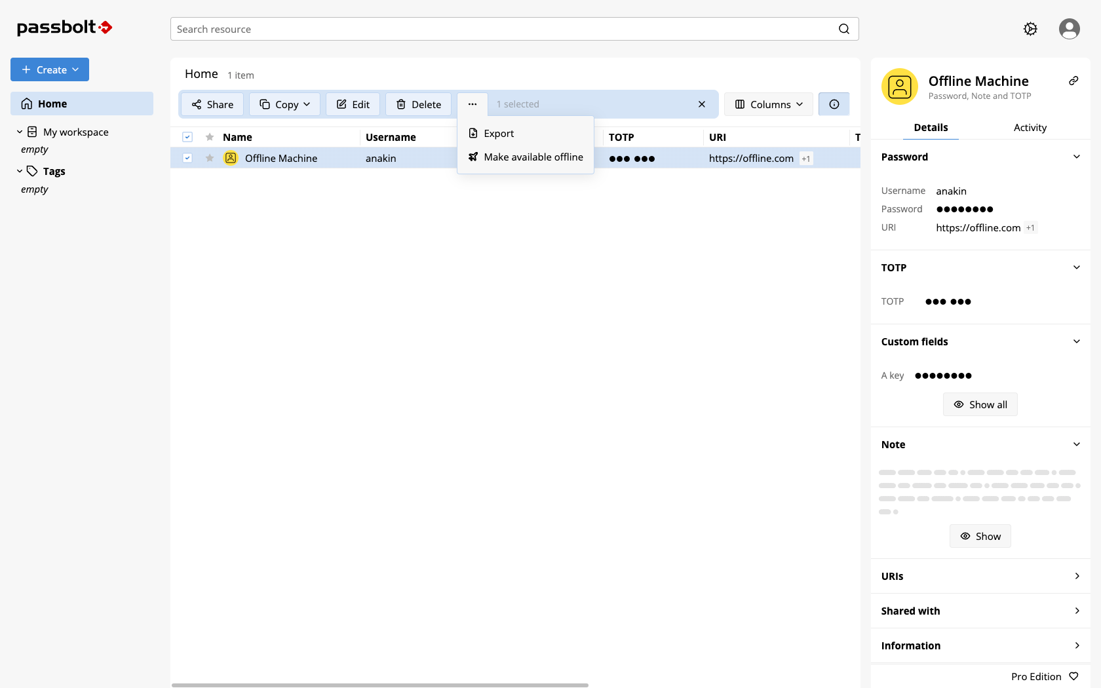The width and height of the screenshot is (1101, 688).
Task: Select Export from the menu
Action: click(x=526, y=133)
